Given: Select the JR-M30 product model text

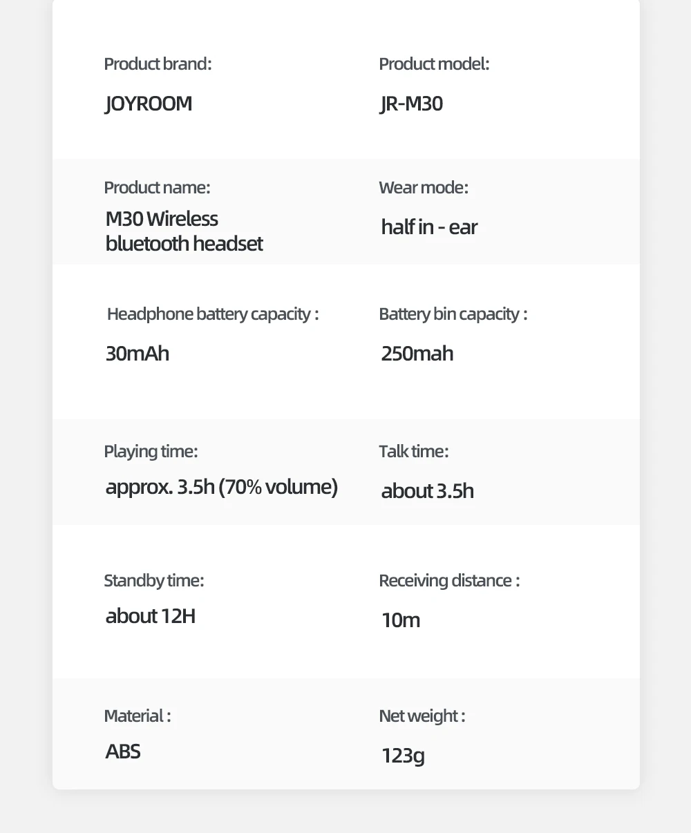Looking at the screenshot, I should (x=412, y=104).
